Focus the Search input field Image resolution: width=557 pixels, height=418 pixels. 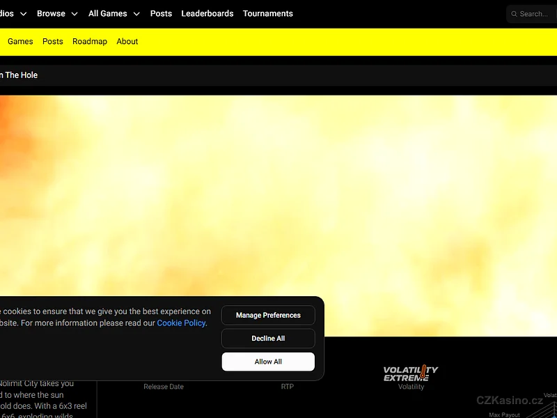click(536, 14)
